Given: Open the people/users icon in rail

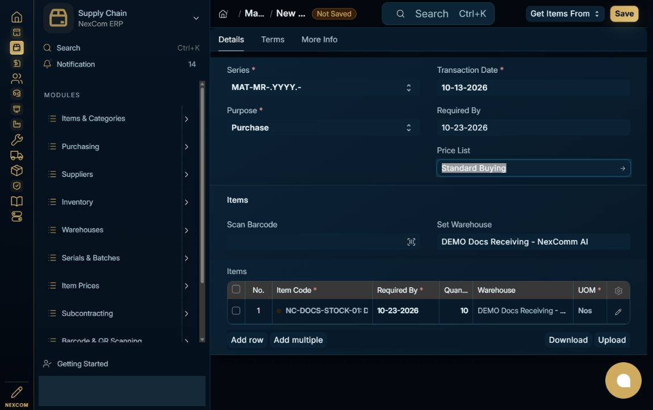Looking at the screenshot, I should (x=16, y=78).
